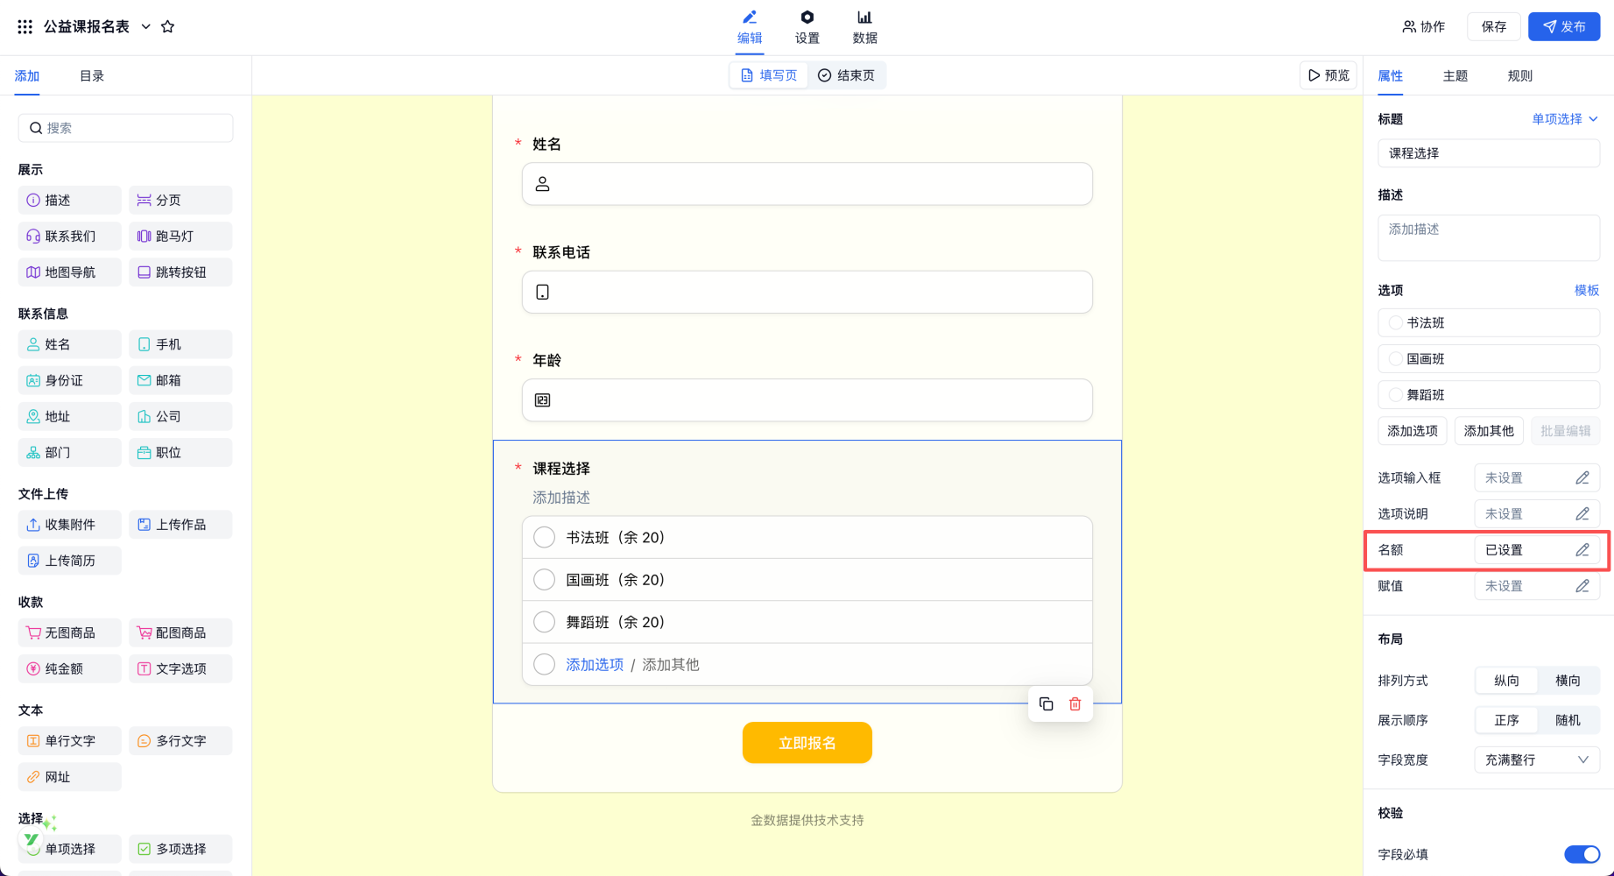Switch to the 主题 tab

pos(1455,76)
